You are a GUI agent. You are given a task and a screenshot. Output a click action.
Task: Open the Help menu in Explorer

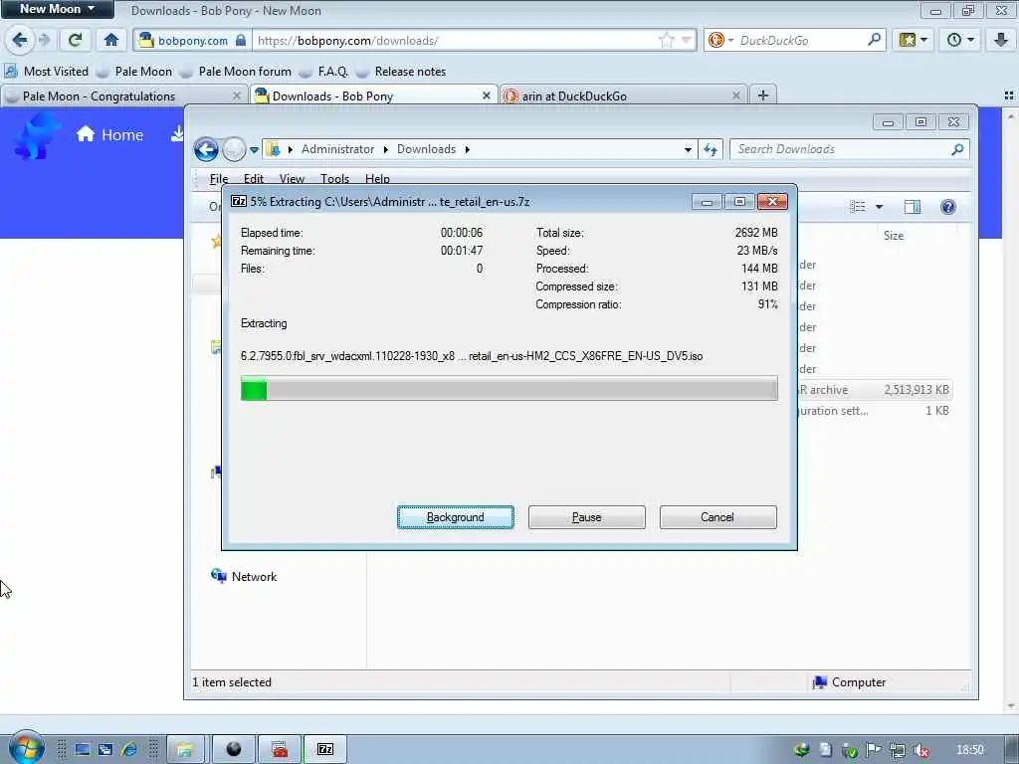pyautogui.click(x=377, y=179)
